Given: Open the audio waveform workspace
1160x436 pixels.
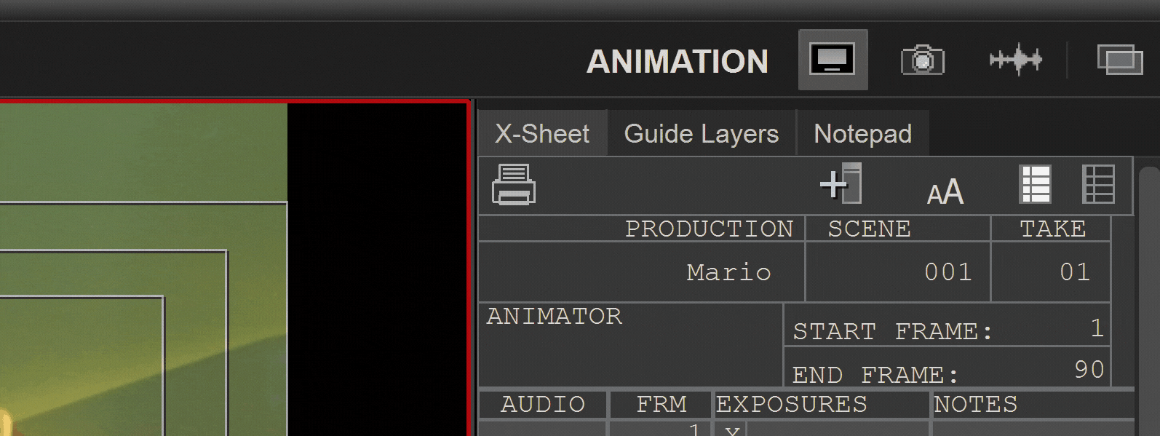Looking at the screenshot, I should click(1016, 60).
